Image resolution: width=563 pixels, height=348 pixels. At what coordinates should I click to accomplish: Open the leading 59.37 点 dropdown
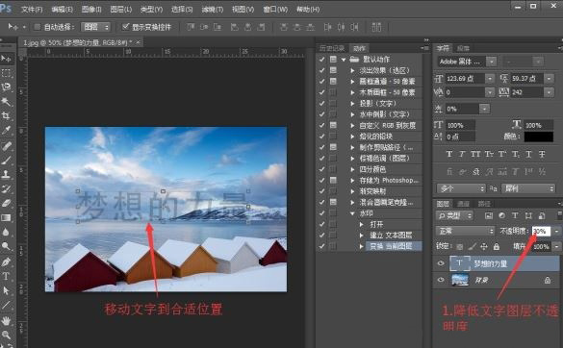pyautogui.click(x=549, y=79)
